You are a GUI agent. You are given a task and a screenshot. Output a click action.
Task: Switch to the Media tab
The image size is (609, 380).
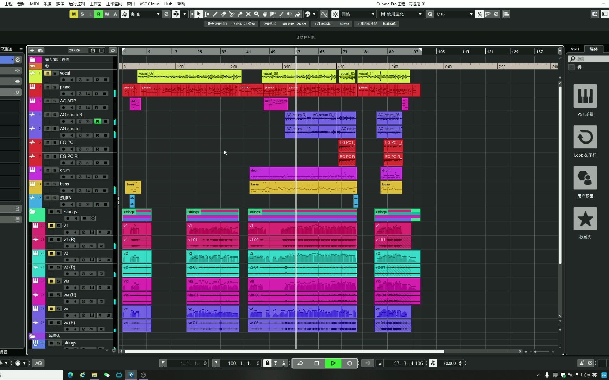(594, 49)
